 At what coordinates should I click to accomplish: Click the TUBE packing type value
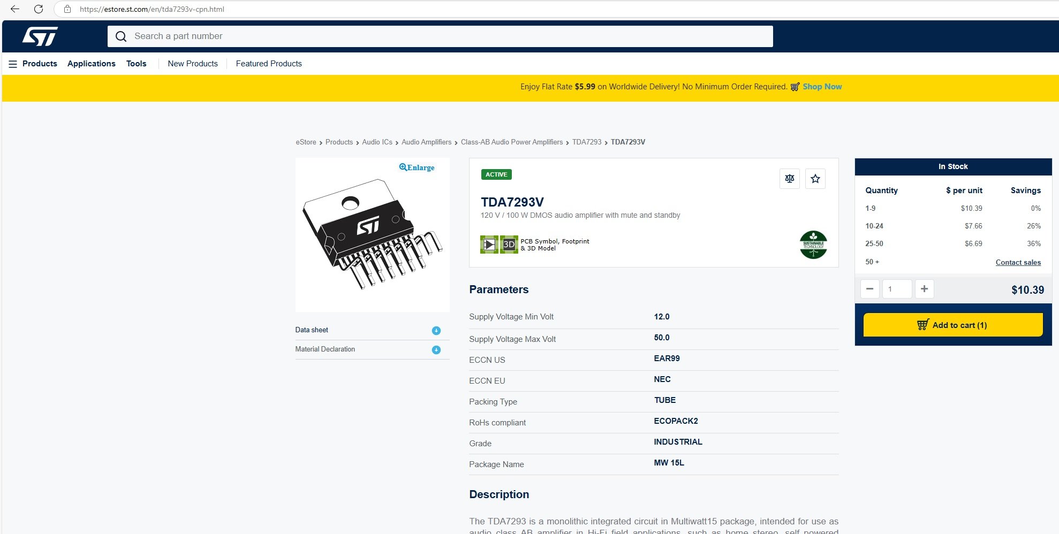pyautogui.click(x=664, y=400)
